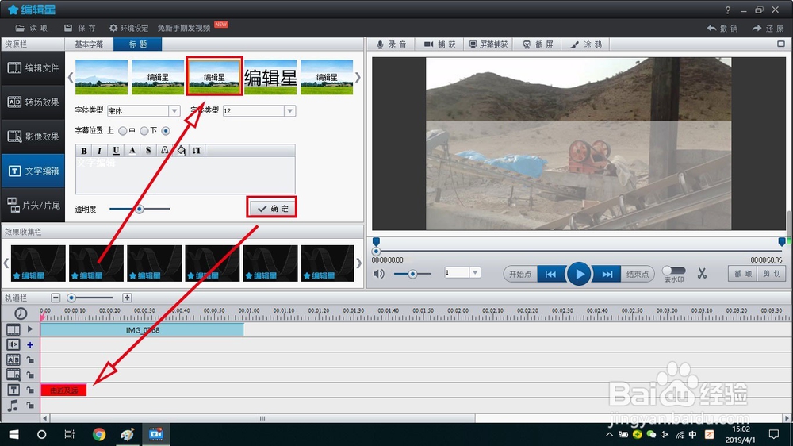Open the font color A tool
793x446 pixels.
pos(132,150)
